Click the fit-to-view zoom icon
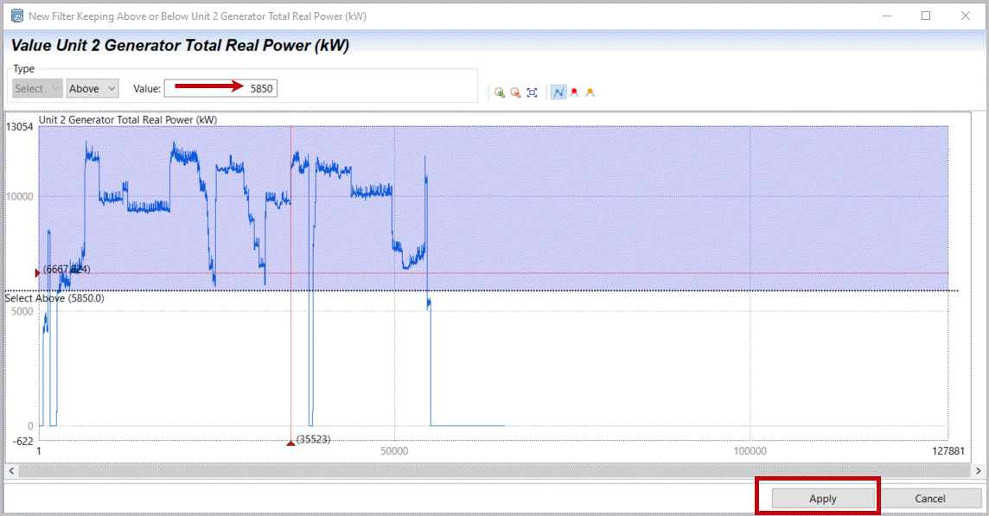 (x=532, y=92)
